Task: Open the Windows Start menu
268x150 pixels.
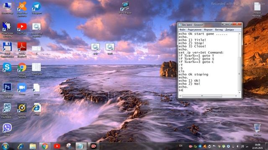Action: coord(5,146)
